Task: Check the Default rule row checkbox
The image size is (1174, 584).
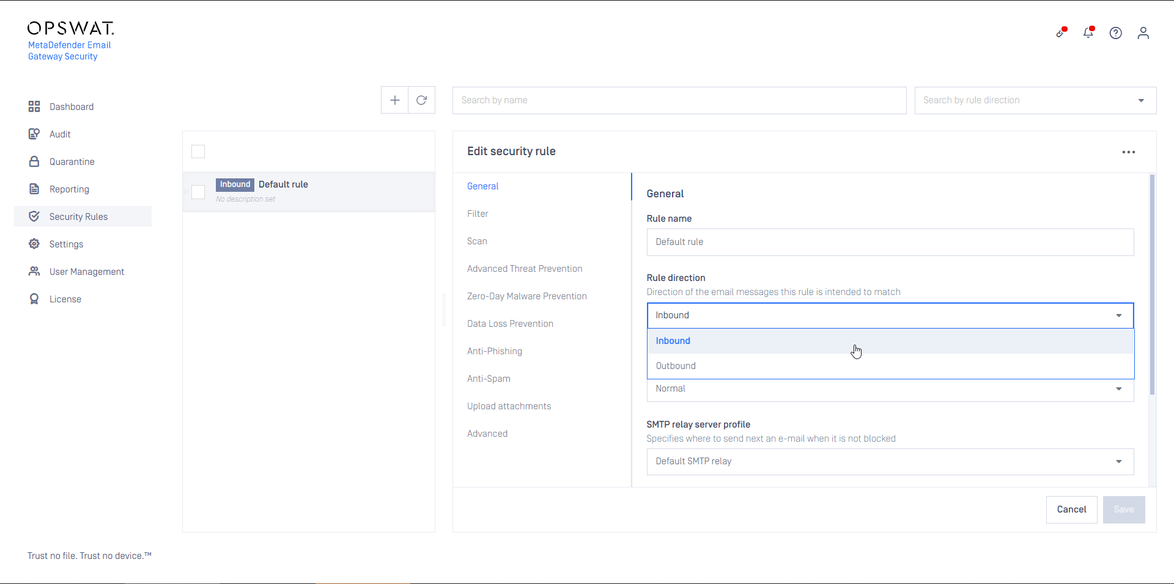Action: pos(198,192)
